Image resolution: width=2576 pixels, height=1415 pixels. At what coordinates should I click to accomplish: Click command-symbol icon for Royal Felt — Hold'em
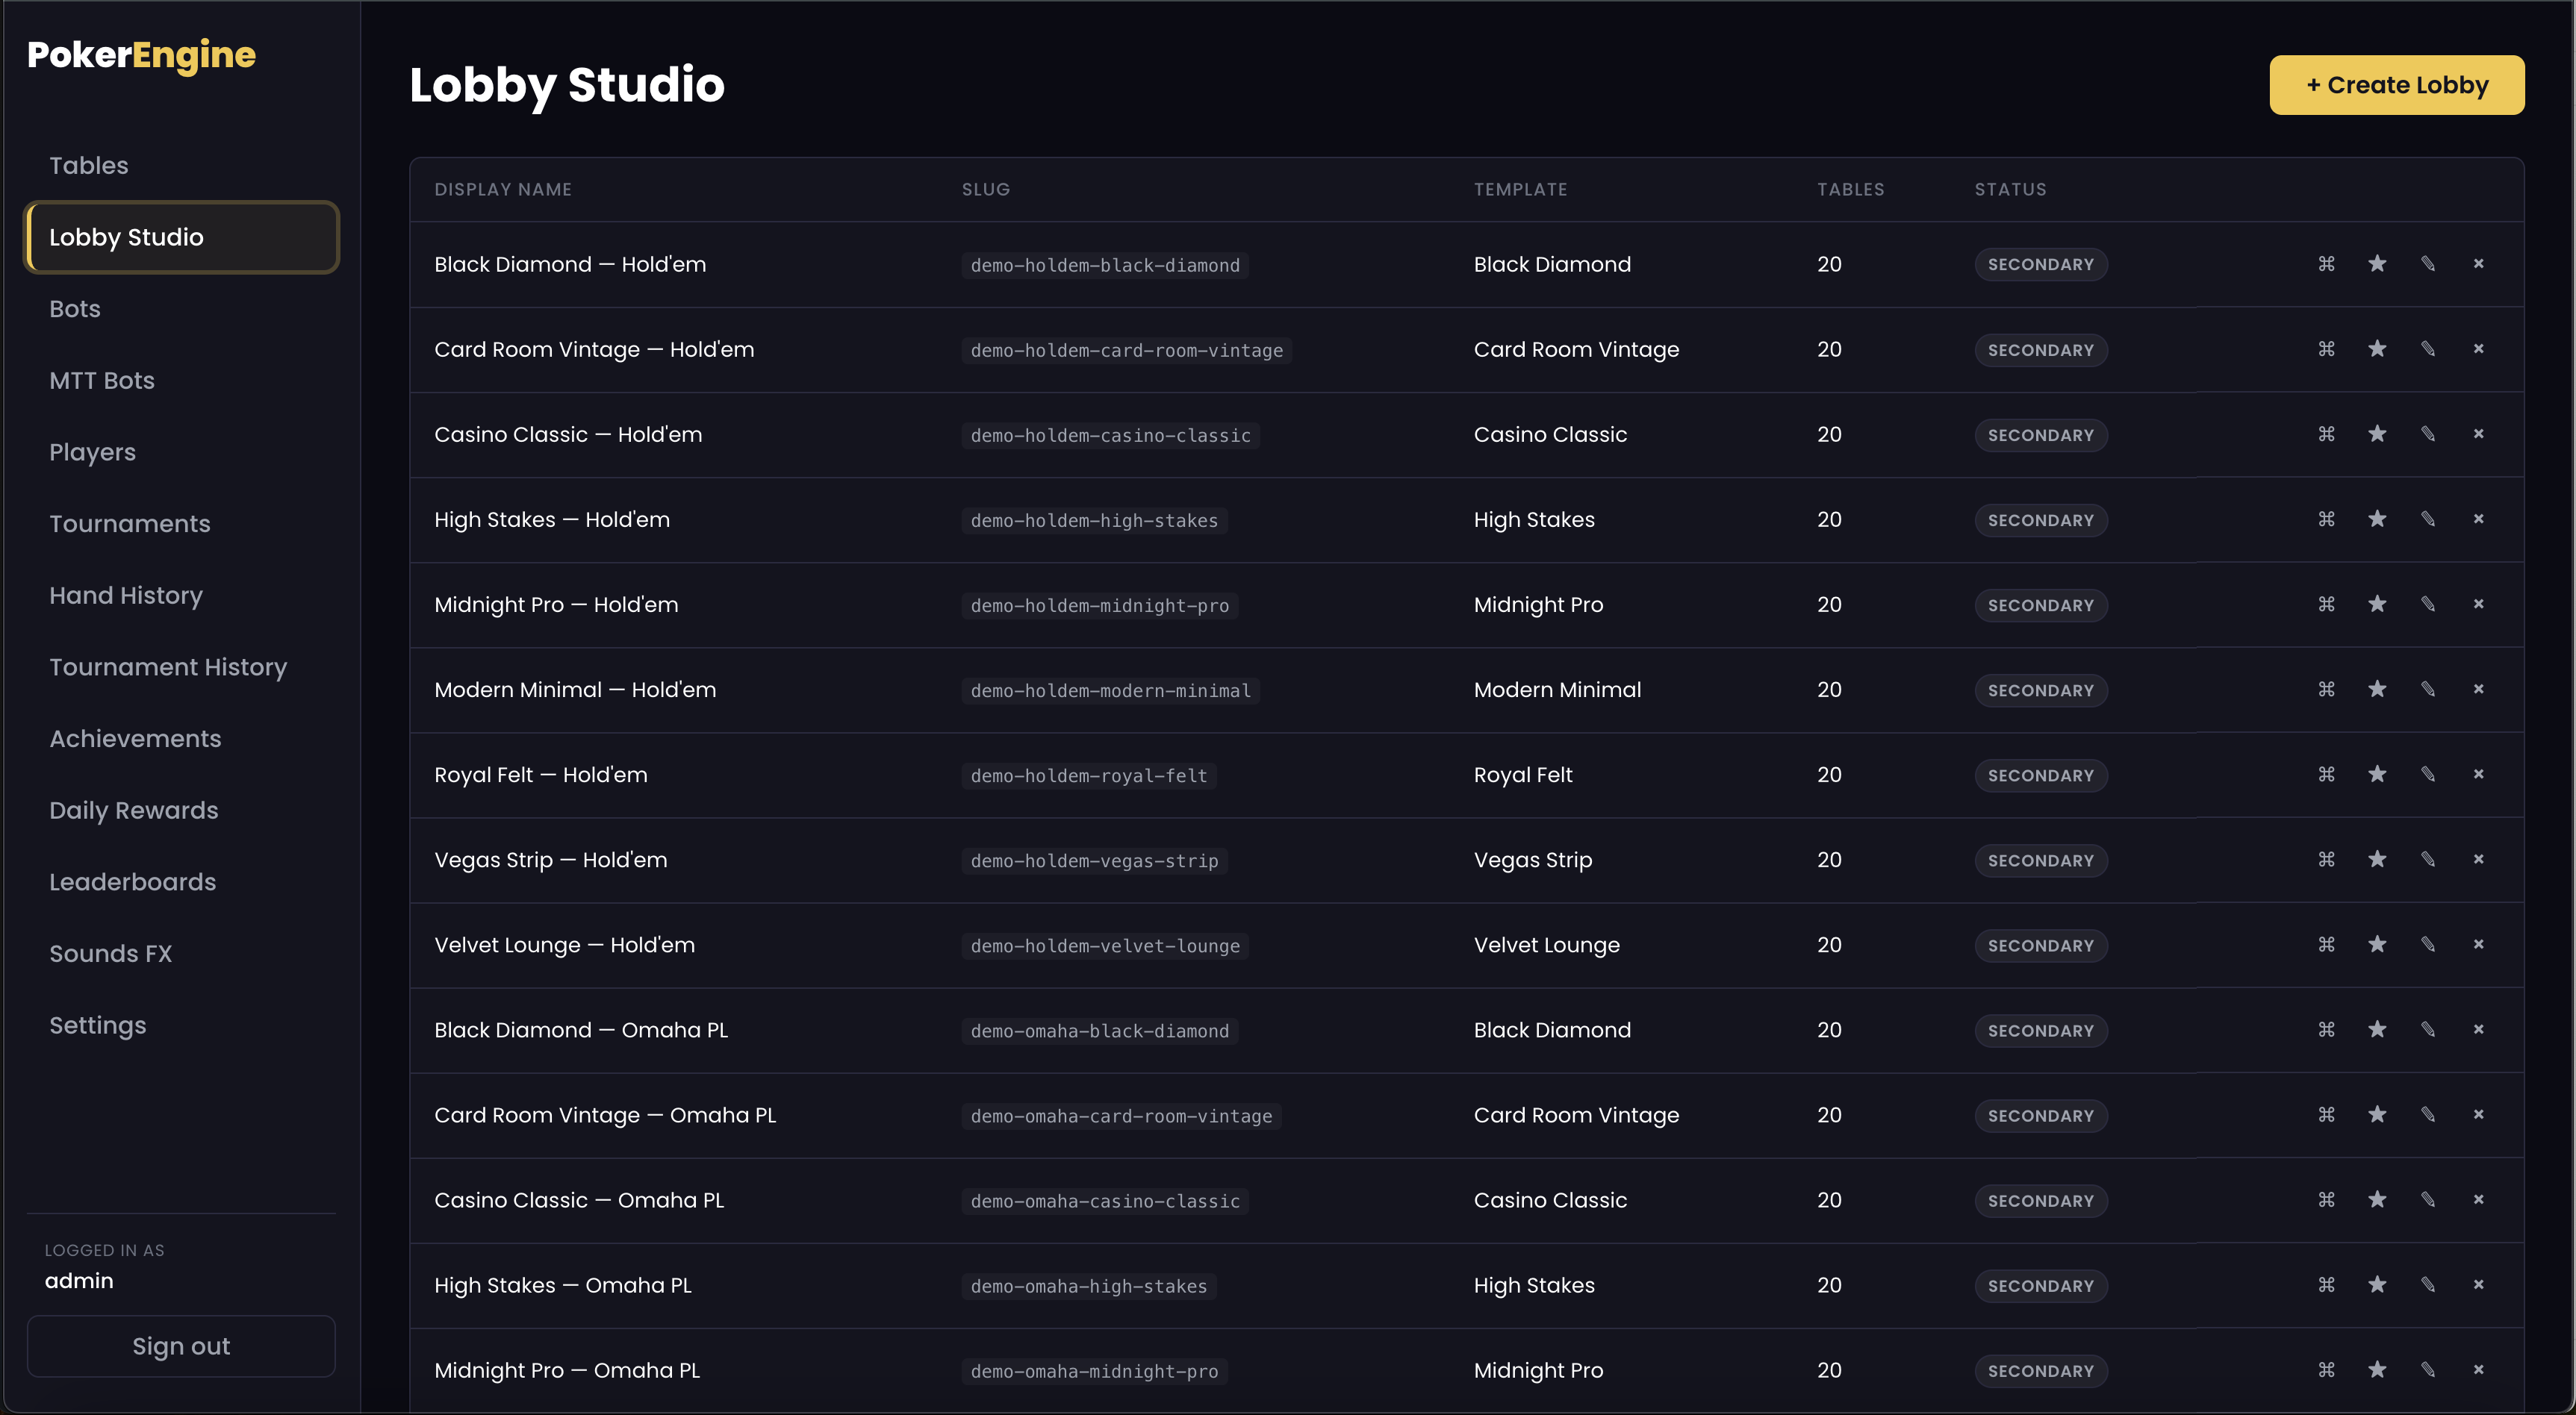[2326, 773]
